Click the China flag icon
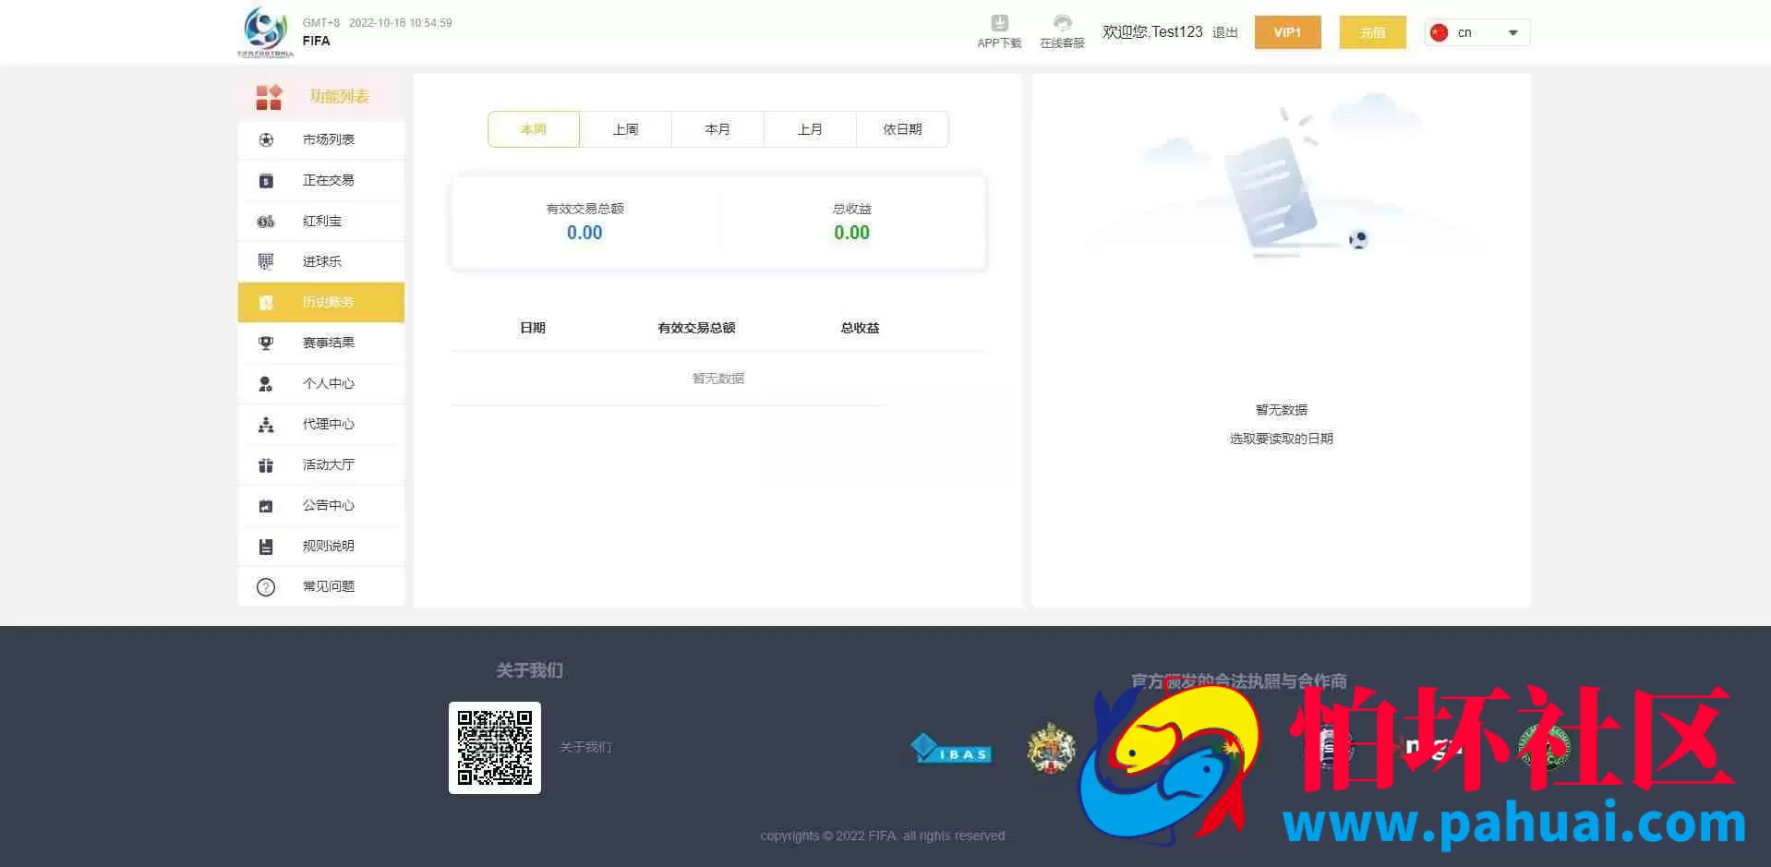 pyautogui.click(x=1439, y=32)
